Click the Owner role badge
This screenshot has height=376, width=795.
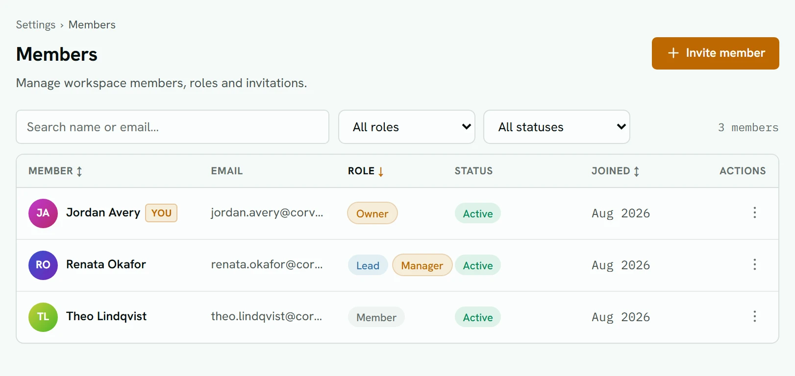coord(373,213)
